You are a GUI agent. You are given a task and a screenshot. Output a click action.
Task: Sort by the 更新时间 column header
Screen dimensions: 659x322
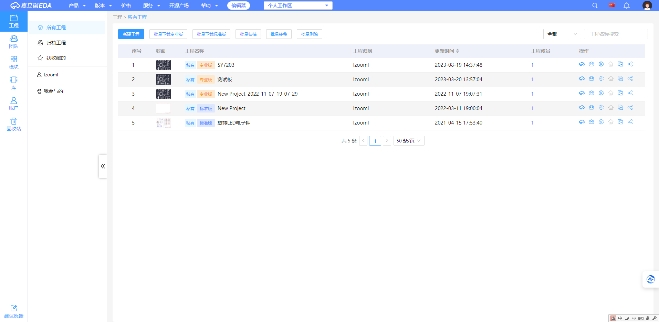pyautogui.click(x=447, y=51)
